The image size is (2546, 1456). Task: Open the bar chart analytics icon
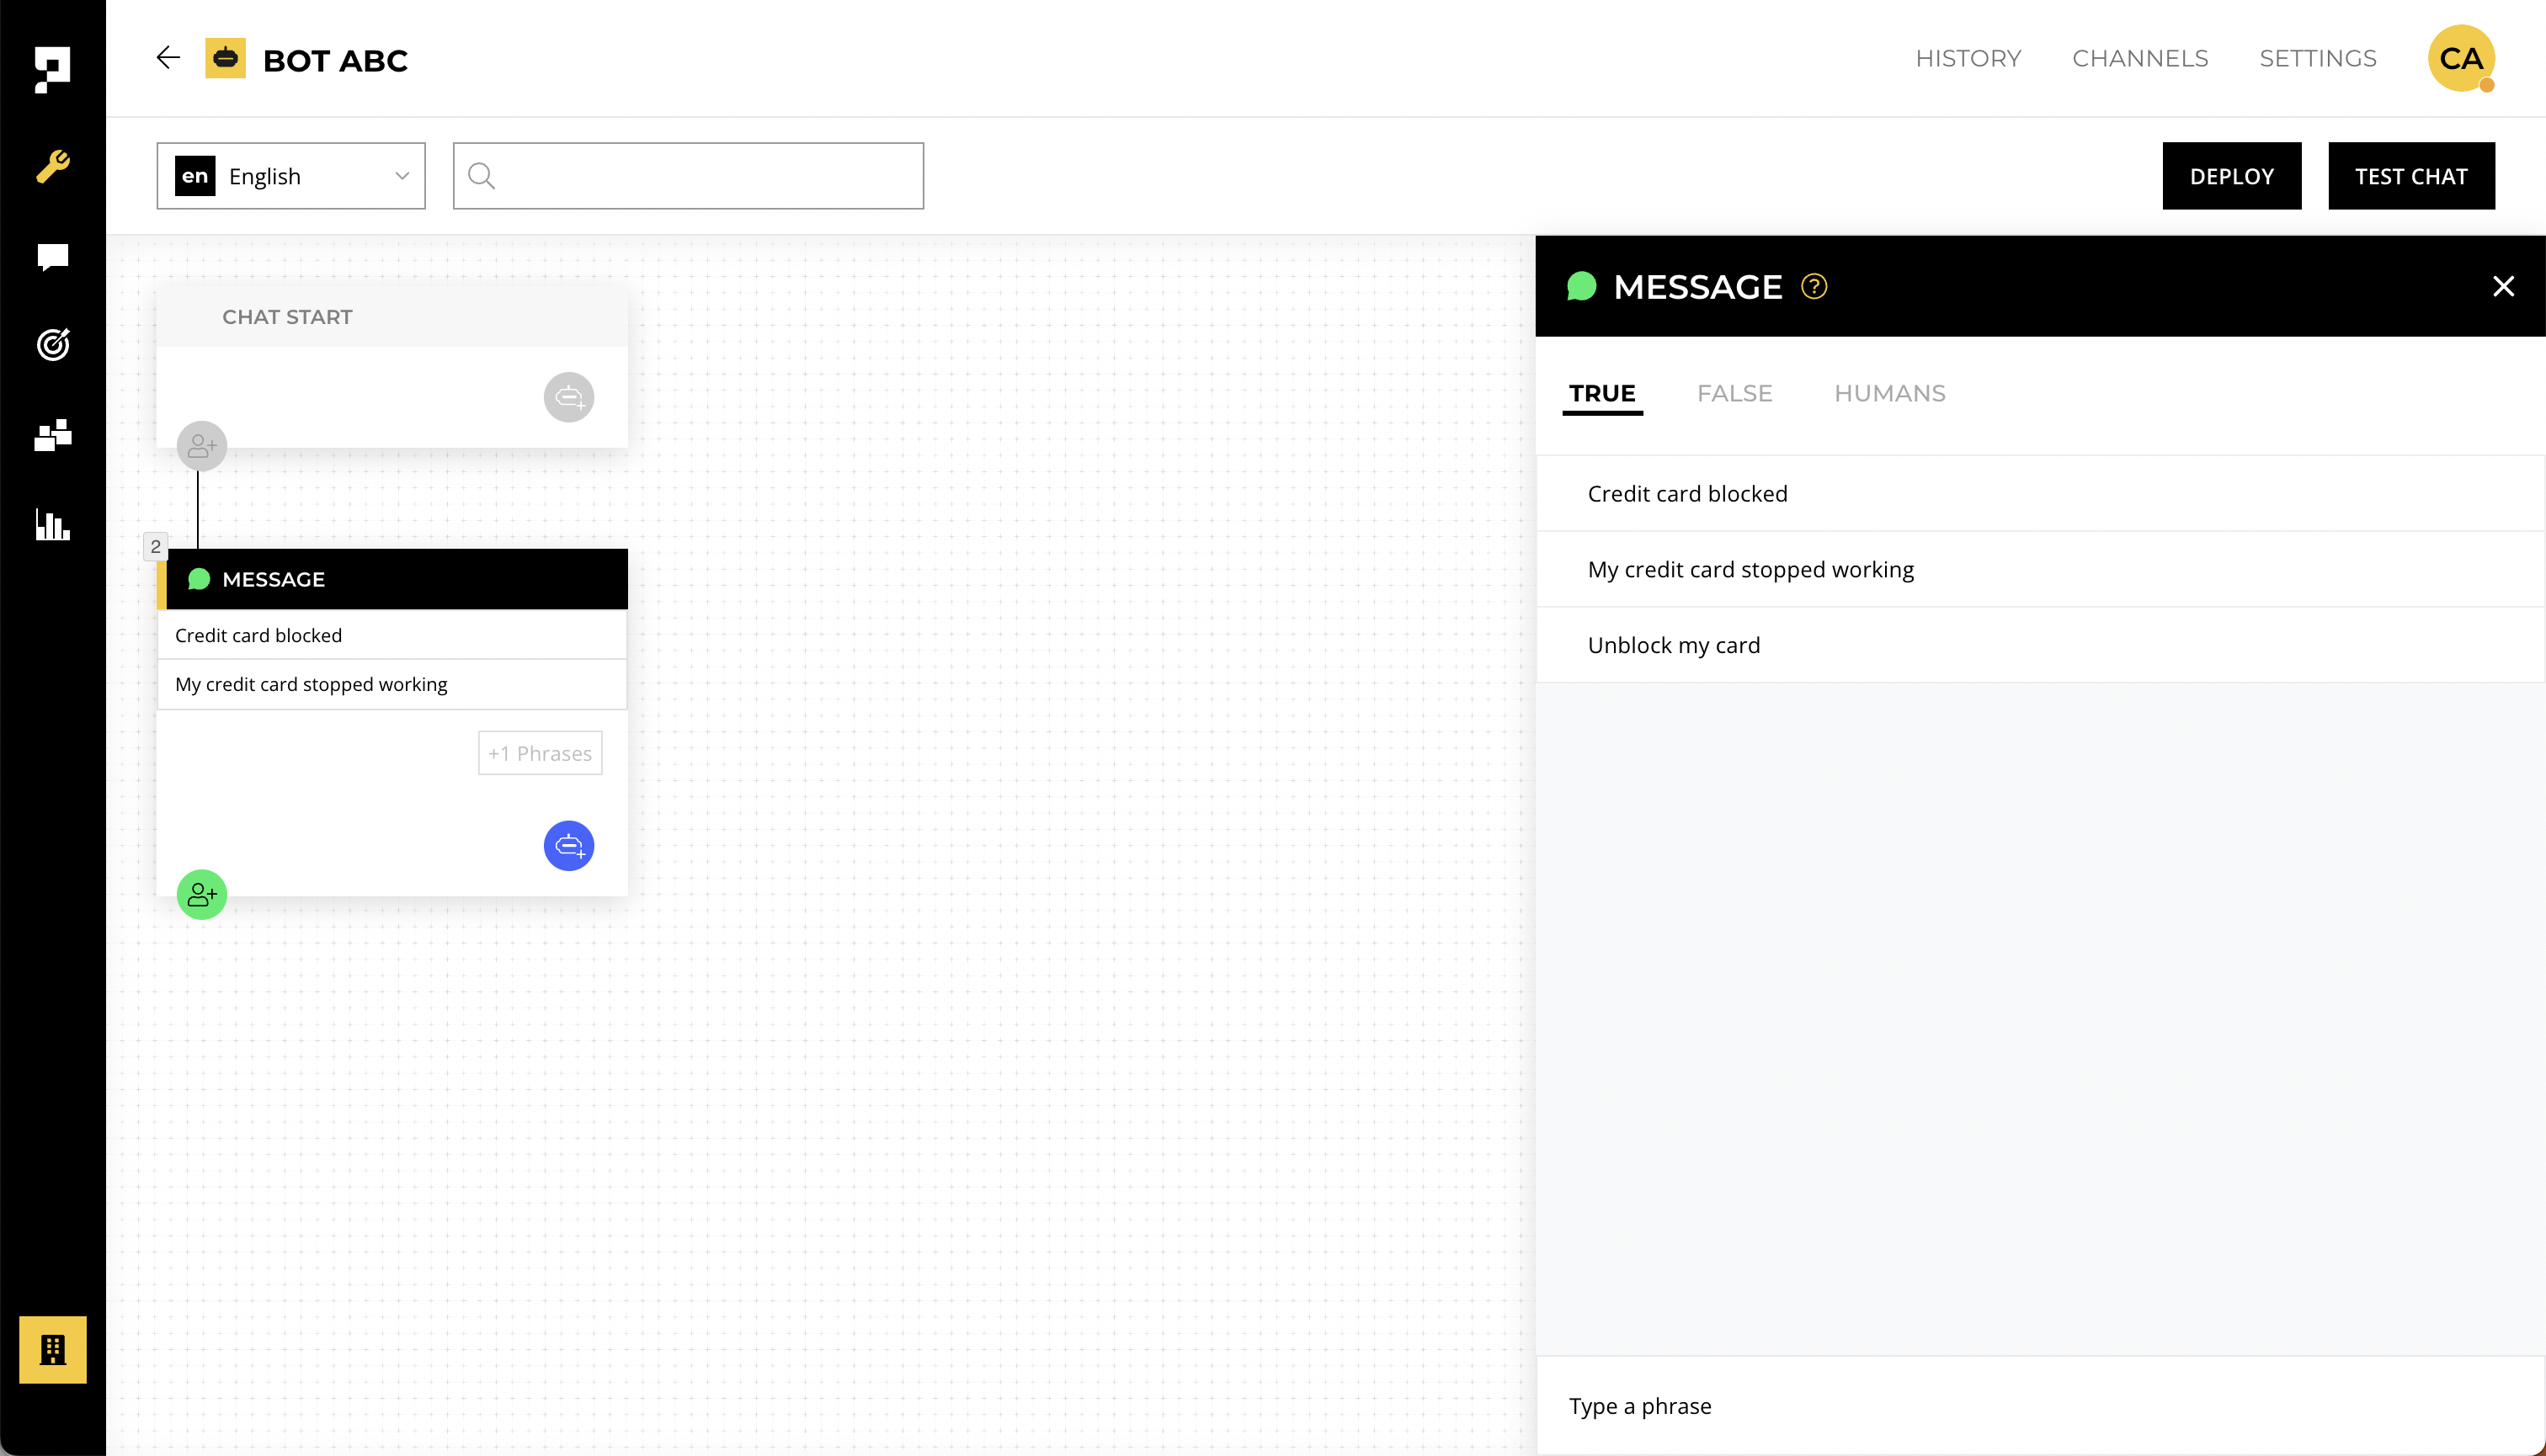(x=53, y=524)
